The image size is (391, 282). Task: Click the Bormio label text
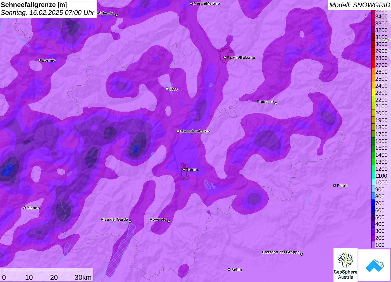coord(49,60)
